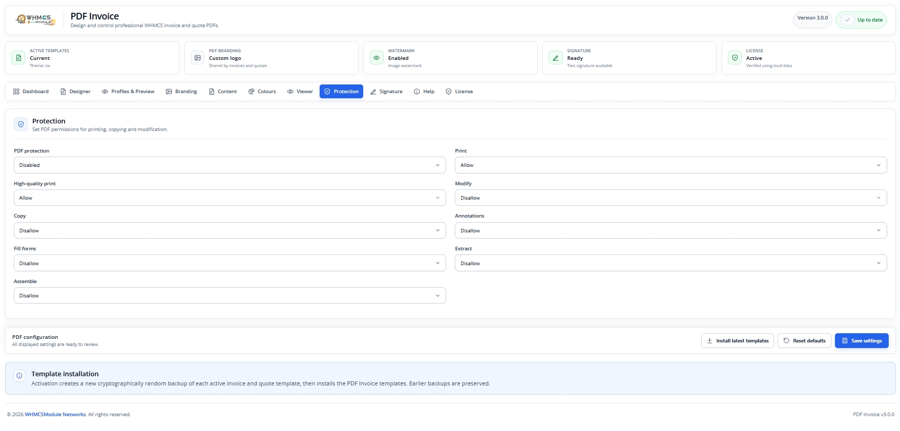The height and width of the screenshot is (431, 900).
Task: Click the Watermark Enabled card
Action: 450,58
